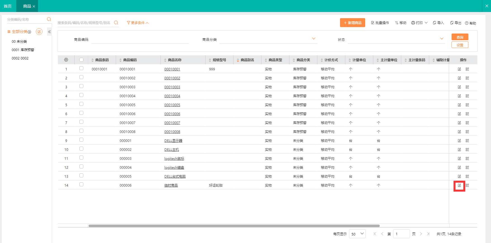Viewport: 491px width, 243px height.
Task: Expand the 全部分类 category tree
Action: [x=29, y=32]
